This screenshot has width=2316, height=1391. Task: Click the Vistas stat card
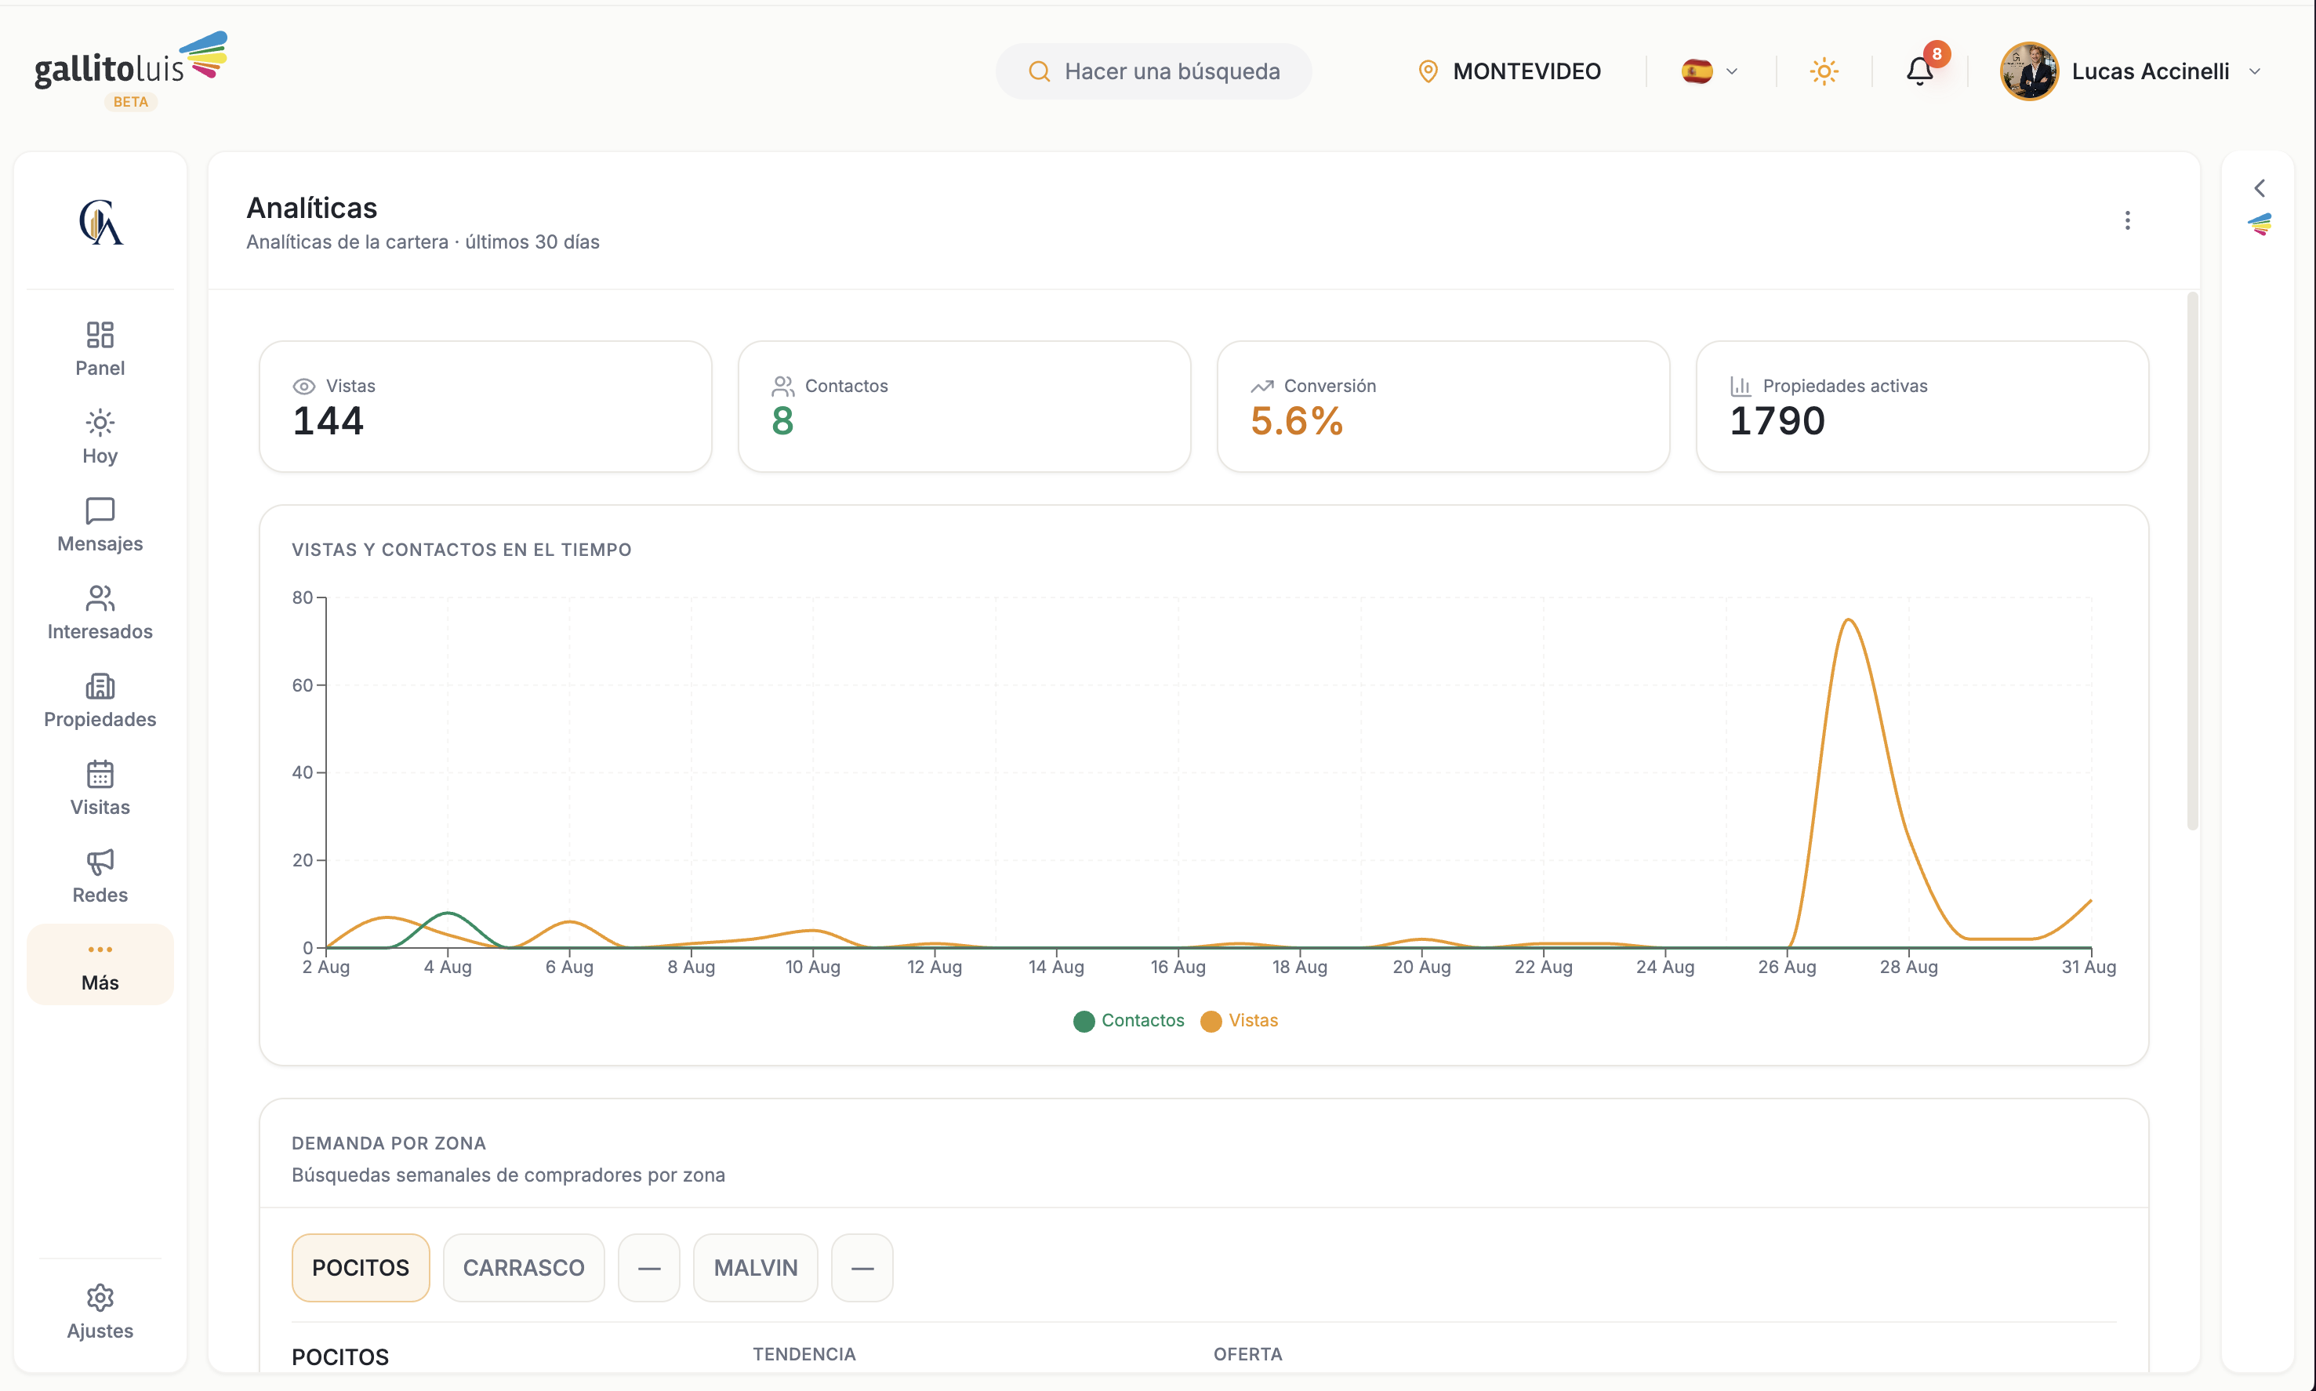(x=485, y=406)
